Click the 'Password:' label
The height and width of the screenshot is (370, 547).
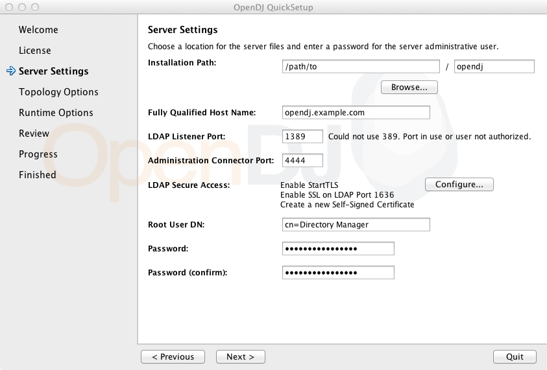[168, 249]
